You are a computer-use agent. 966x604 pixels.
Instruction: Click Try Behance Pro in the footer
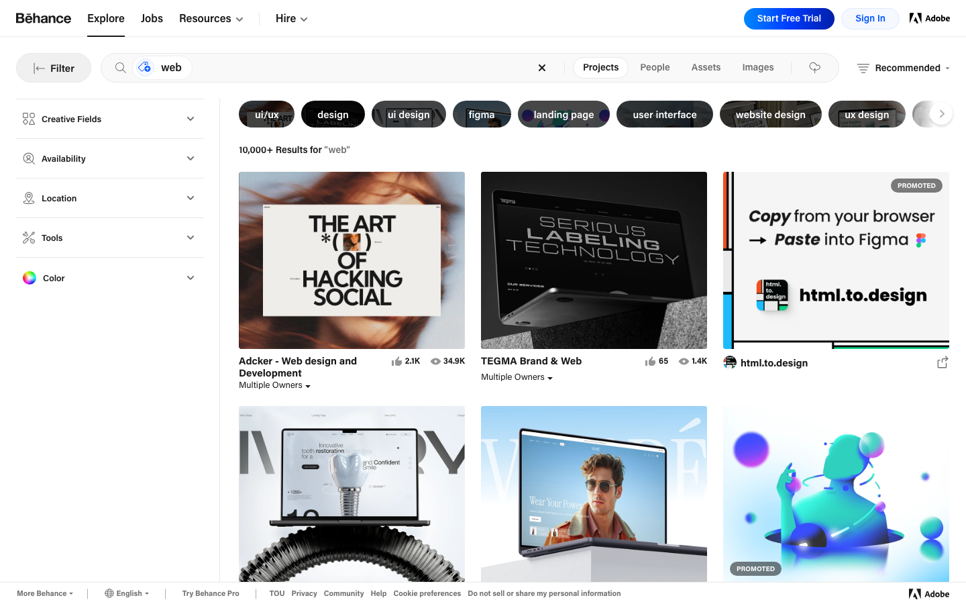211,593
